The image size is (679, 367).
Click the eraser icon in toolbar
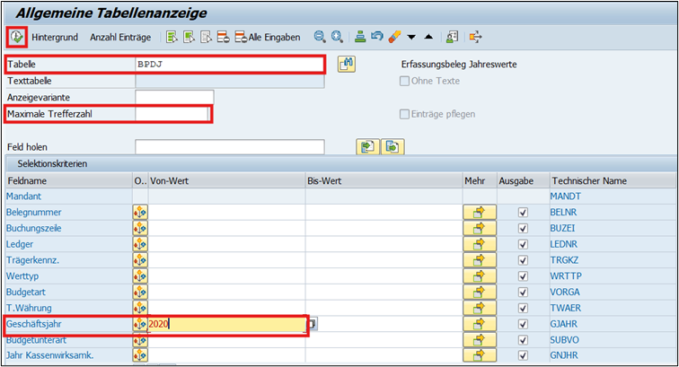pos(393,37)
